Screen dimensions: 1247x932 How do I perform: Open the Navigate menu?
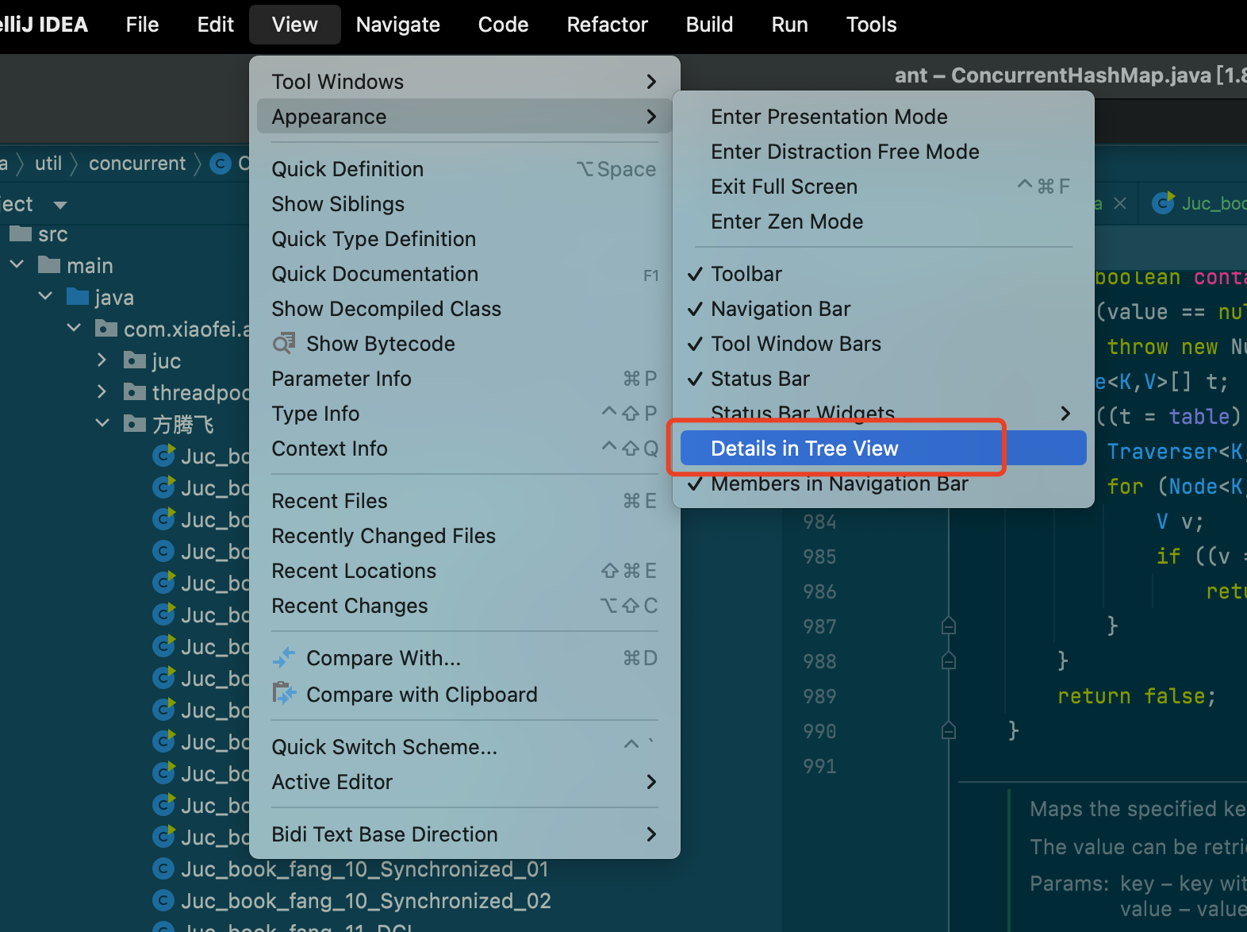[x=397, y=25]
